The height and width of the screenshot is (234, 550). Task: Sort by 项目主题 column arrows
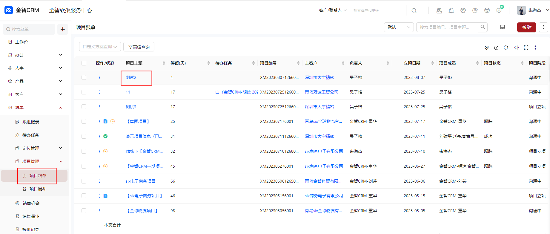[164, 63]
